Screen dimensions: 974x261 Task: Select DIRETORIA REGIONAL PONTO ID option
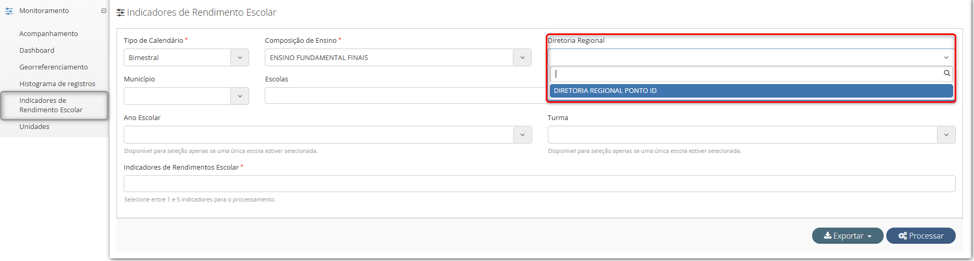751,91
